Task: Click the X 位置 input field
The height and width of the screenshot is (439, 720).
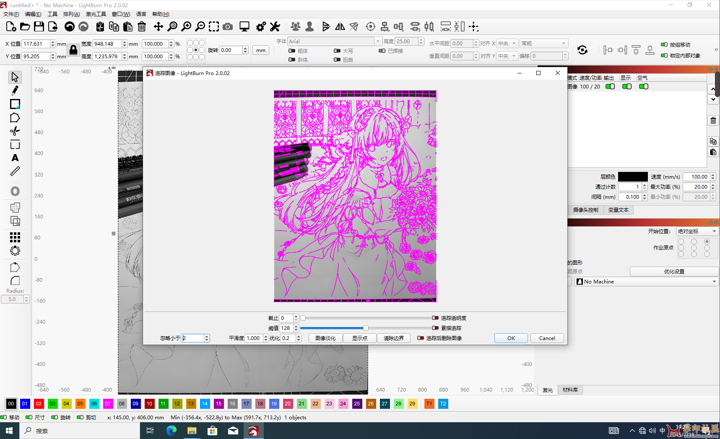Action: tap(36, 44)
